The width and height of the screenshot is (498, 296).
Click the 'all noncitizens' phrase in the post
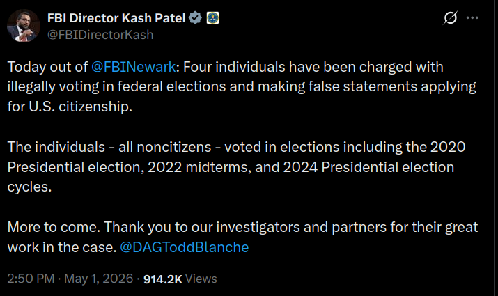tap(165, 147)
